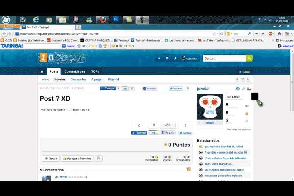Click the random post shuffle icon
This screenshot has width=294, height=196.
[243, 79]
